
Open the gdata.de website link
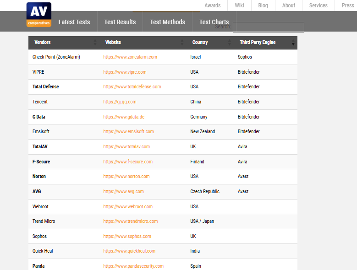124,117
